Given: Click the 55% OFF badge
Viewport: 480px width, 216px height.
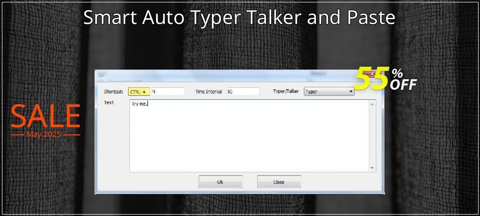Looking at the screenshot, I should click(386, 79).
